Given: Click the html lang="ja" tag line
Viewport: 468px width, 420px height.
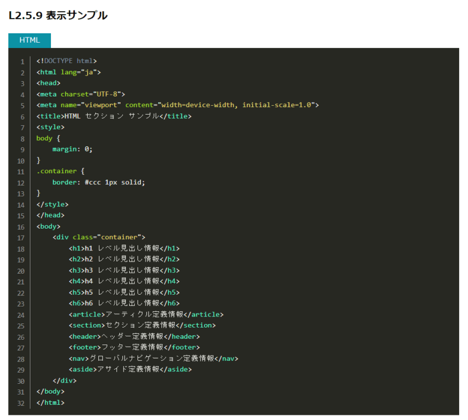Looking at the screenshot, I should click(68, 72).
